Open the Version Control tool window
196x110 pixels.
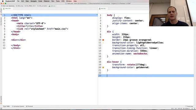click(18, 106)
